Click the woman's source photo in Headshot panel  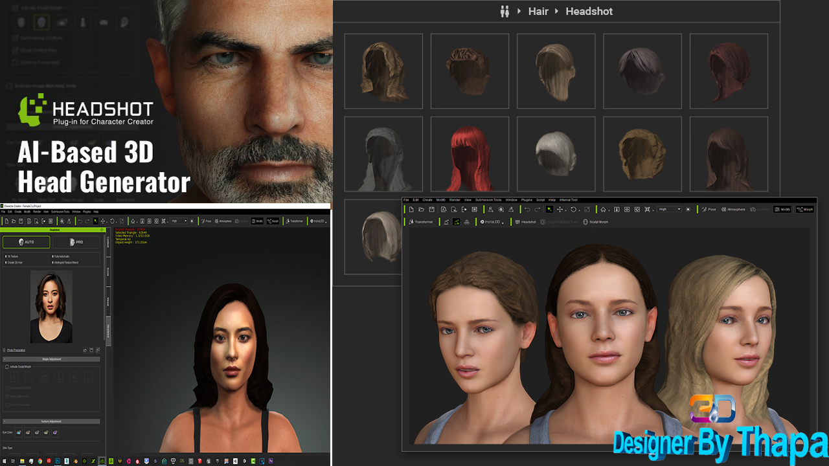[x=51, y=307]
